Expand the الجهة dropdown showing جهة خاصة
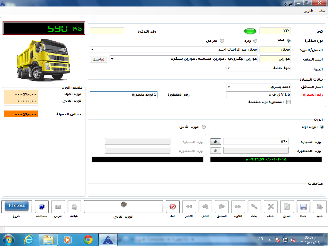This screenshot has height=246, width=328. click(x=228, y=68)
